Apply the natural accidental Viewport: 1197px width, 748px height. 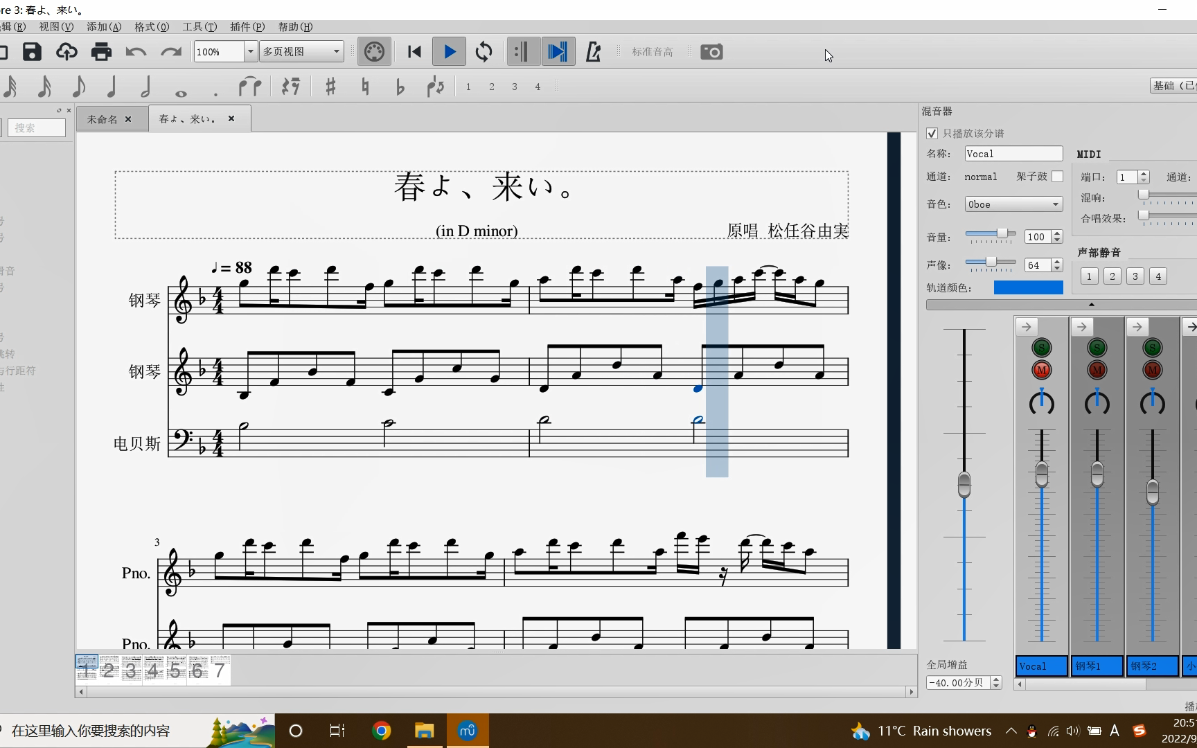[365, 87]
